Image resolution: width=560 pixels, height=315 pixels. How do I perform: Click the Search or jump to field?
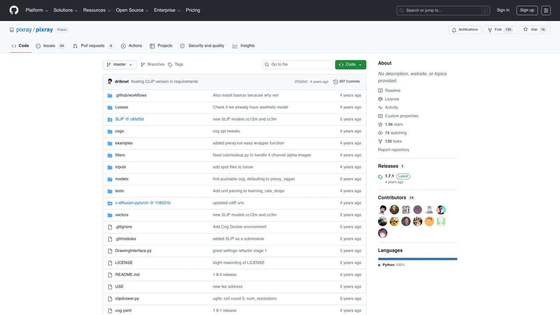[444, 10]
